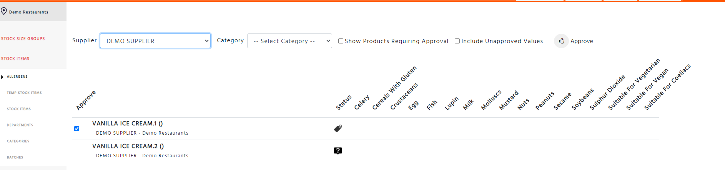725x170 pixels.
Task: Tick the Show Products Requiring Approval checkbox
Action: [x=341, y=41]
